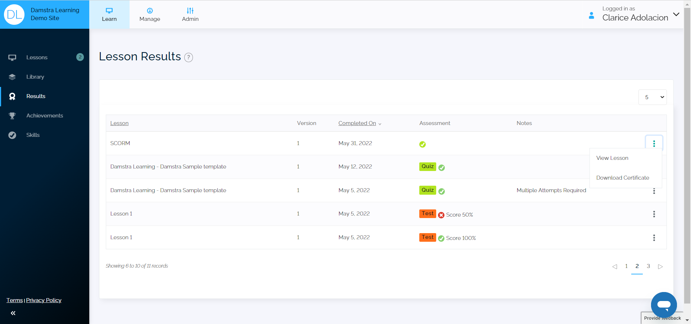691x324 pixels.
Task: Go to previous page with left arrow
Action: pos(615,267)
